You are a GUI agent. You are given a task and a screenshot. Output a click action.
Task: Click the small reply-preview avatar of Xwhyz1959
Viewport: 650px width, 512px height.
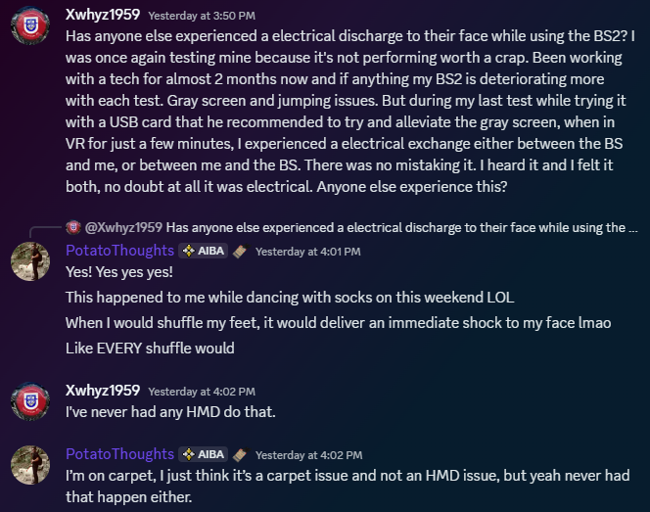point(73,227)
